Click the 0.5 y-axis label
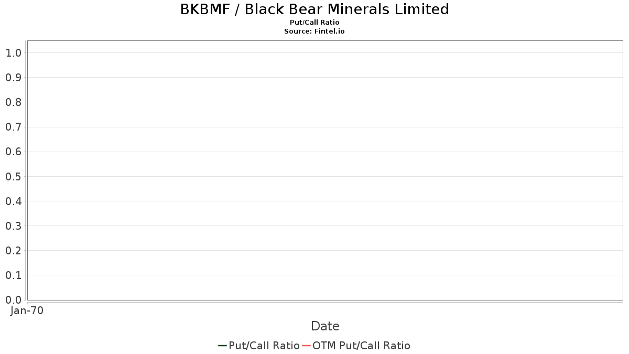The height and width of the screenshot is (354, 629). point(13,176)
